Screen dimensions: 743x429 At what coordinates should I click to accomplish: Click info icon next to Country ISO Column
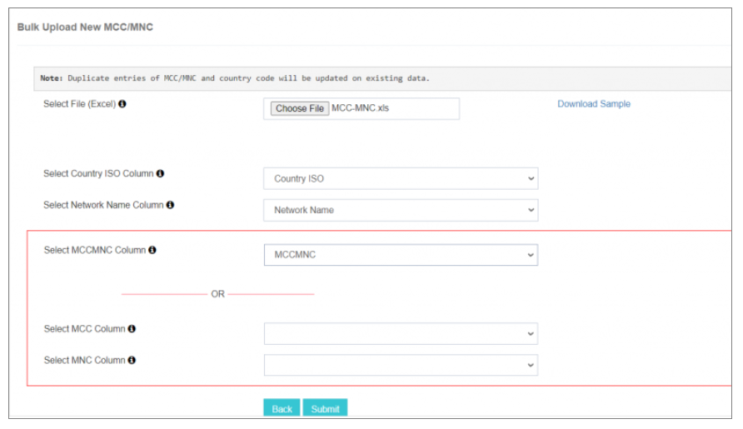click(160, 174)
